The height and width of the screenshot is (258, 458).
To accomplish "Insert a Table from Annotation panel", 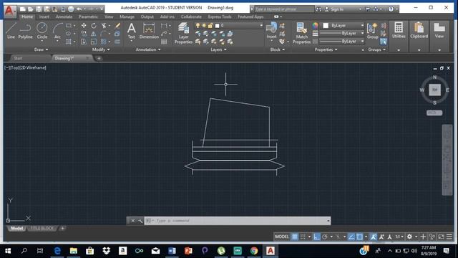I will [x=164, y=42].
